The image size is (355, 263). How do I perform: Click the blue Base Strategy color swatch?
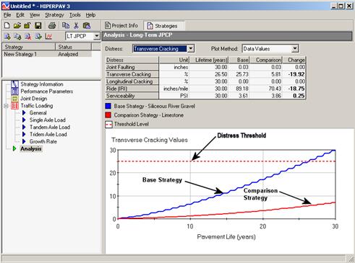108,106
